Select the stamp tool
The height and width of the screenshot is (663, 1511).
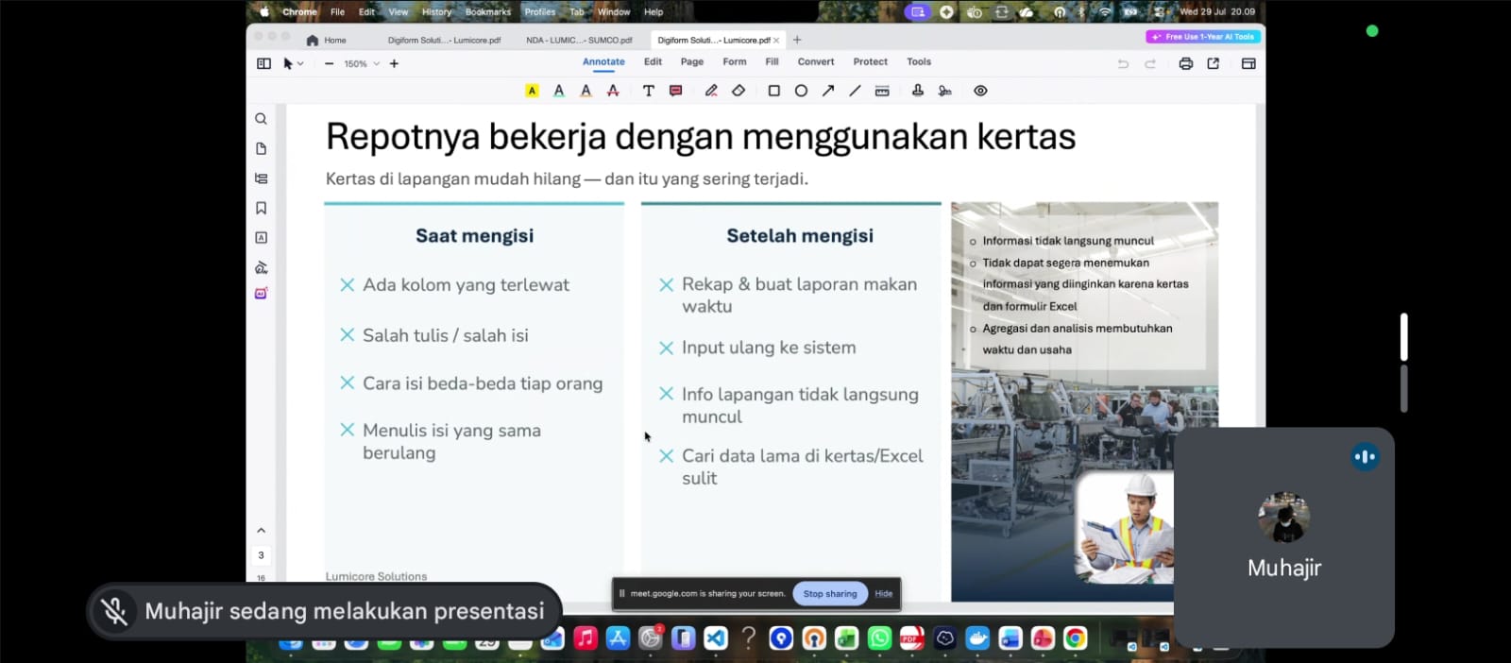(x=917, y=91)
